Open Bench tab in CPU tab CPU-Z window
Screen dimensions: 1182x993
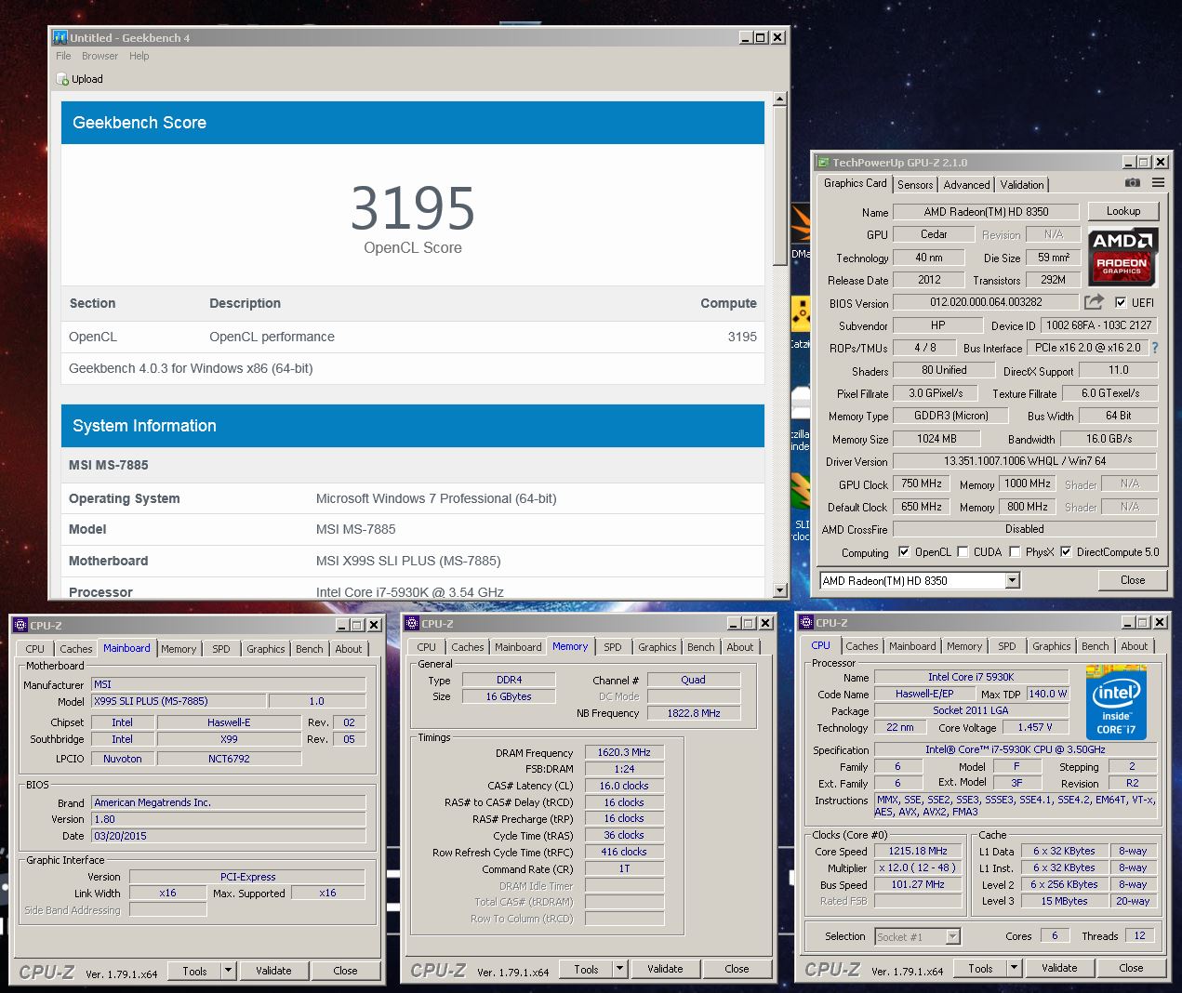[1095, 646]
